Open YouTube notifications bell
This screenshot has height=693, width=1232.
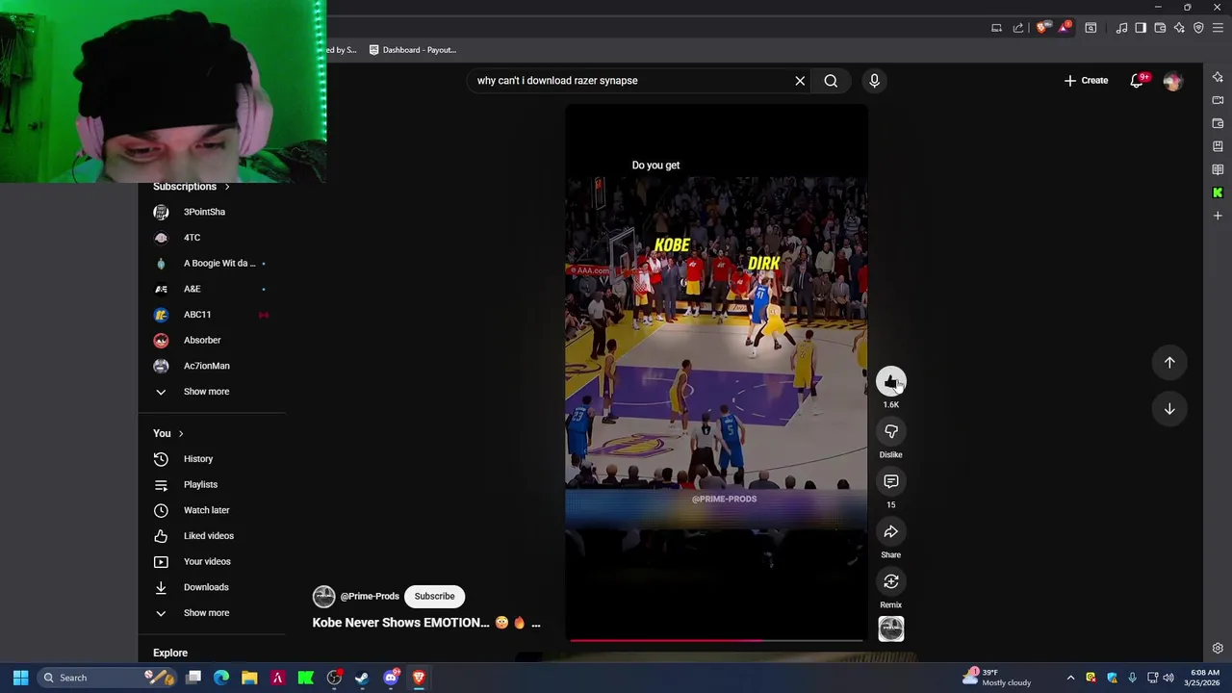pyautogui.click(x=1137, y=81)
